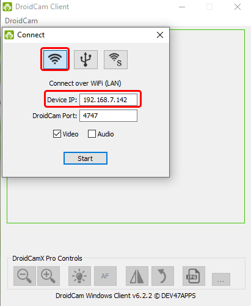The height and width of the screenshot is (306, 251).
Task: Uncheck the Video checkbox
Action: [57, 134]
